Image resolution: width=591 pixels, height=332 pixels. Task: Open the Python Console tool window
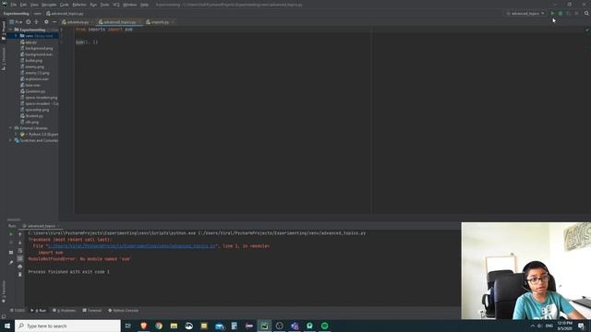click(x=123, y=311)
